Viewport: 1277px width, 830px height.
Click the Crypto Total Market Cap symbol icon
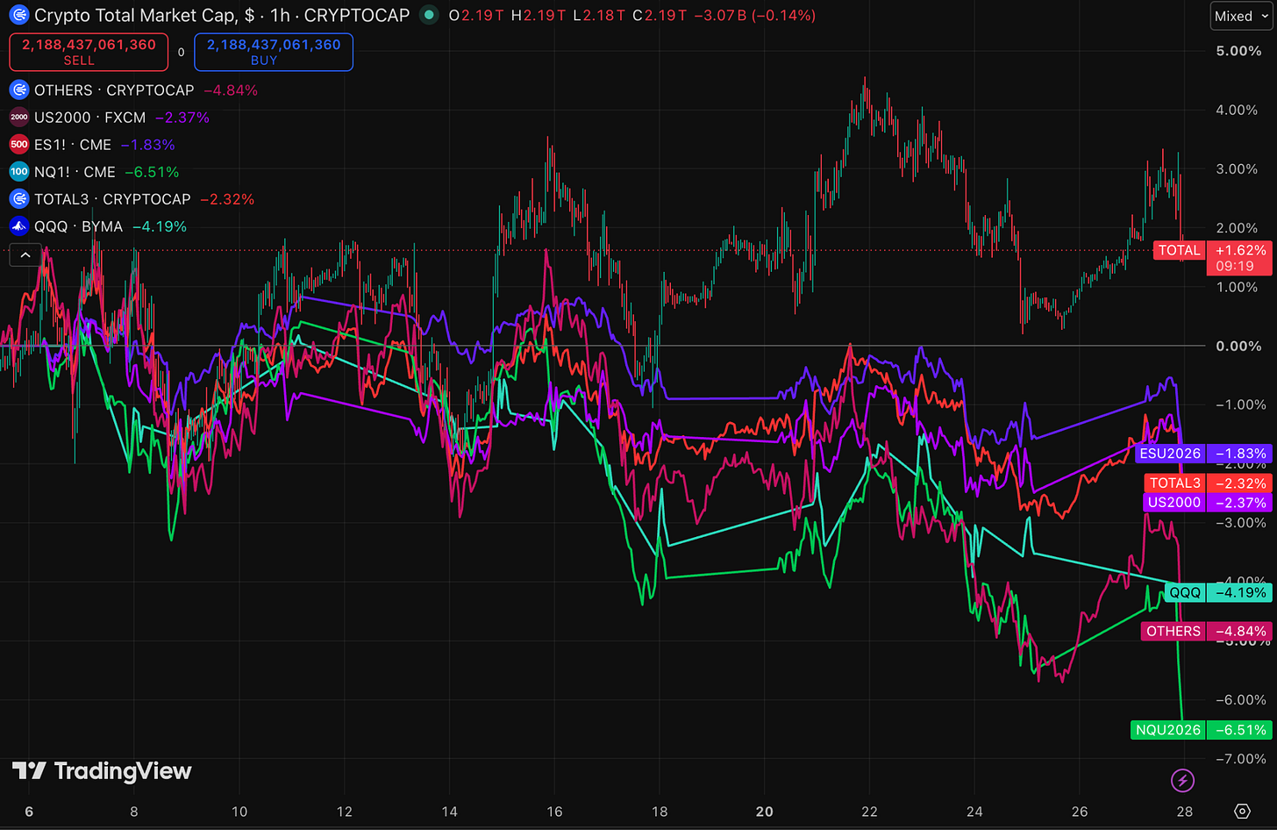[18, 15]
